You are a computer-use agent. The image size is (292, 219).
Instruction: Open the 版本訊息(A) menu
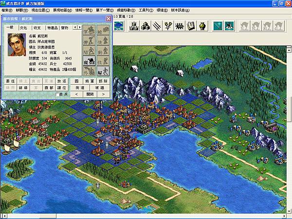pyautogui.click(x=180, y=10)
